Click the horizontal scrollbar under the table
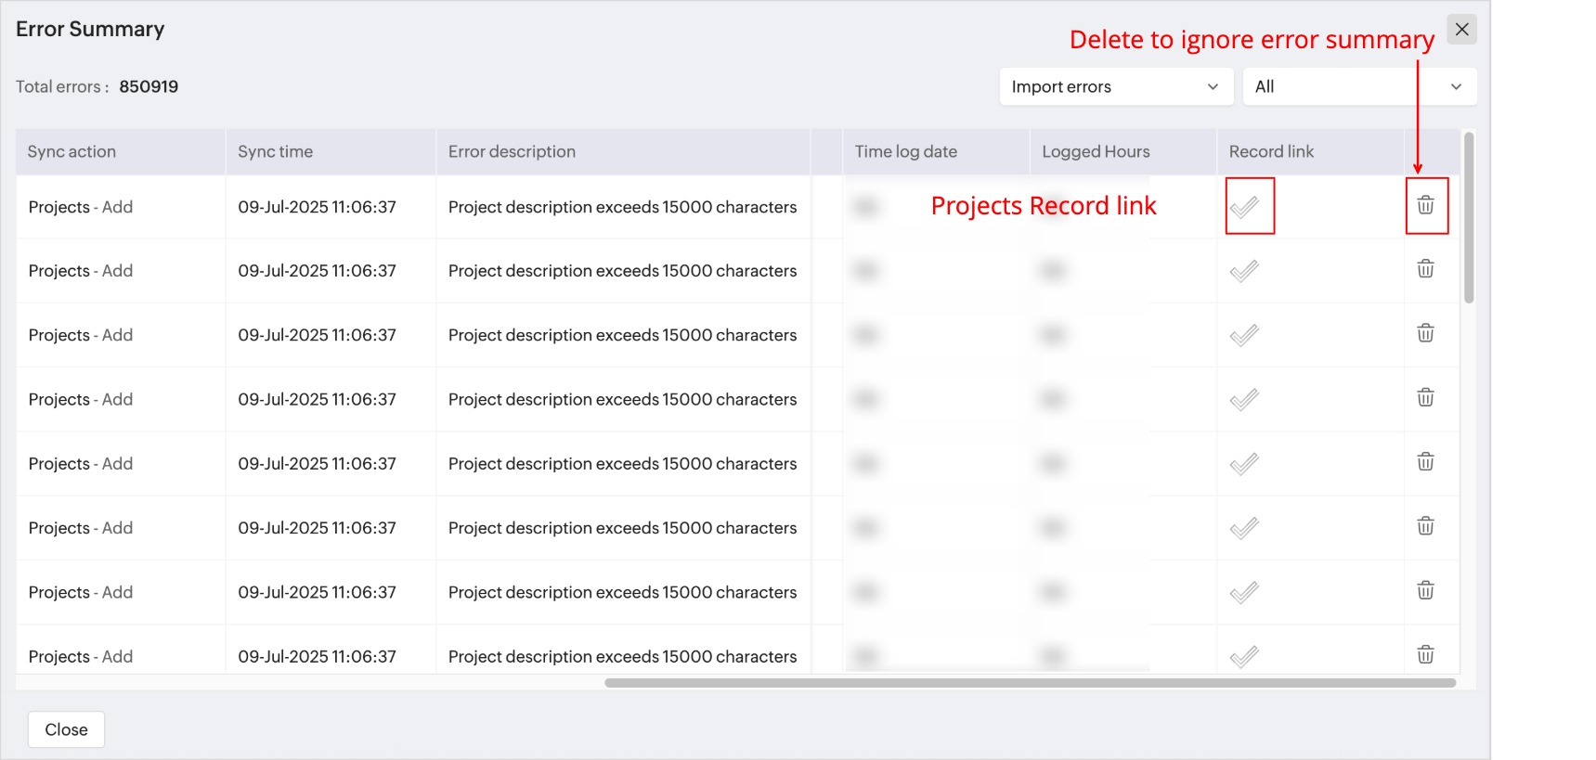This screenshot has width=1596, height=760. point(1030,683)
